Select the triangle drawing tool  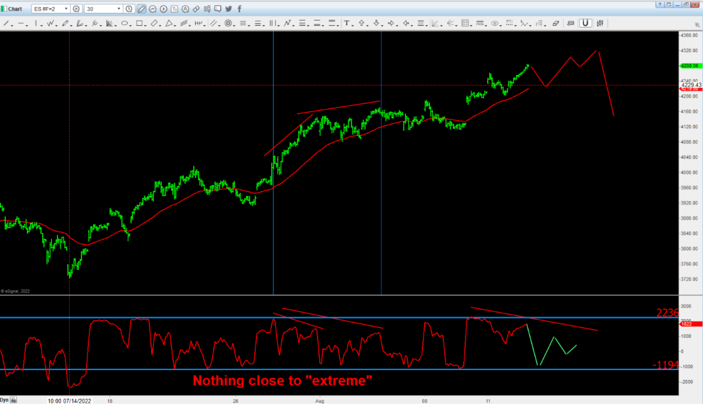click(169, 23)
